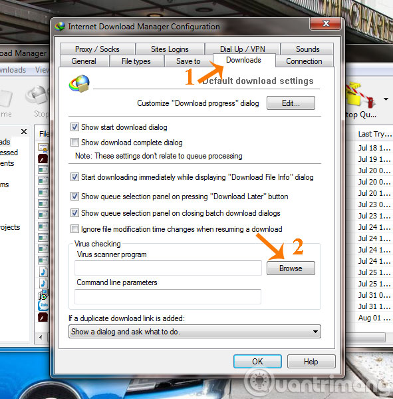393x399 pixels.
Task: Open the Sites Logins tab
Action: (170, 49)
